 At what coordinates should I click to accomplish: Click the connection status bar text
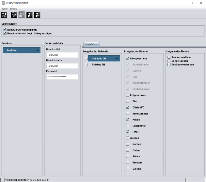[x=27, y=180]
